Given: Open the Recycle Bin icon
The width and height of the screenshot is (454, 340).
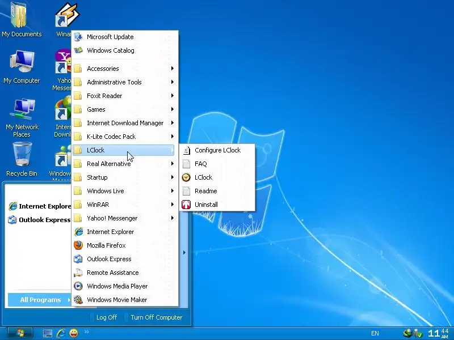Looking at the screenshot, I should coord(22,159).
